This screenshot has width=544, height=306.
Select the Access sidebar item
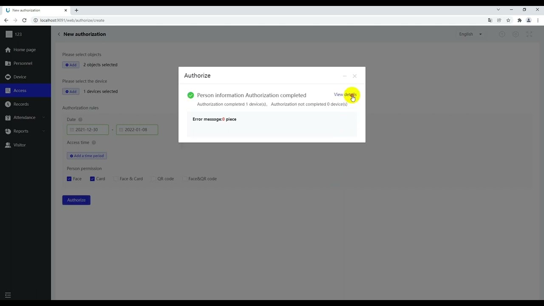[x=25, y=91]
